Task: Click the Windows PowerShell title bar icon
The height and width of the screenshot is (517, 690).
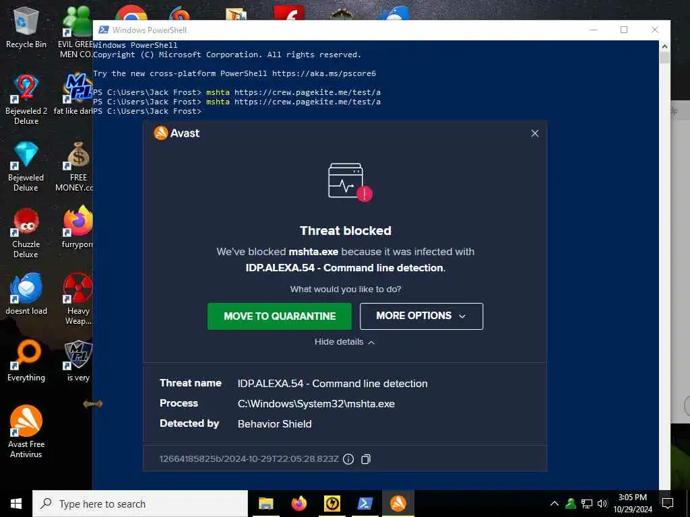Action: pos(103,30)
